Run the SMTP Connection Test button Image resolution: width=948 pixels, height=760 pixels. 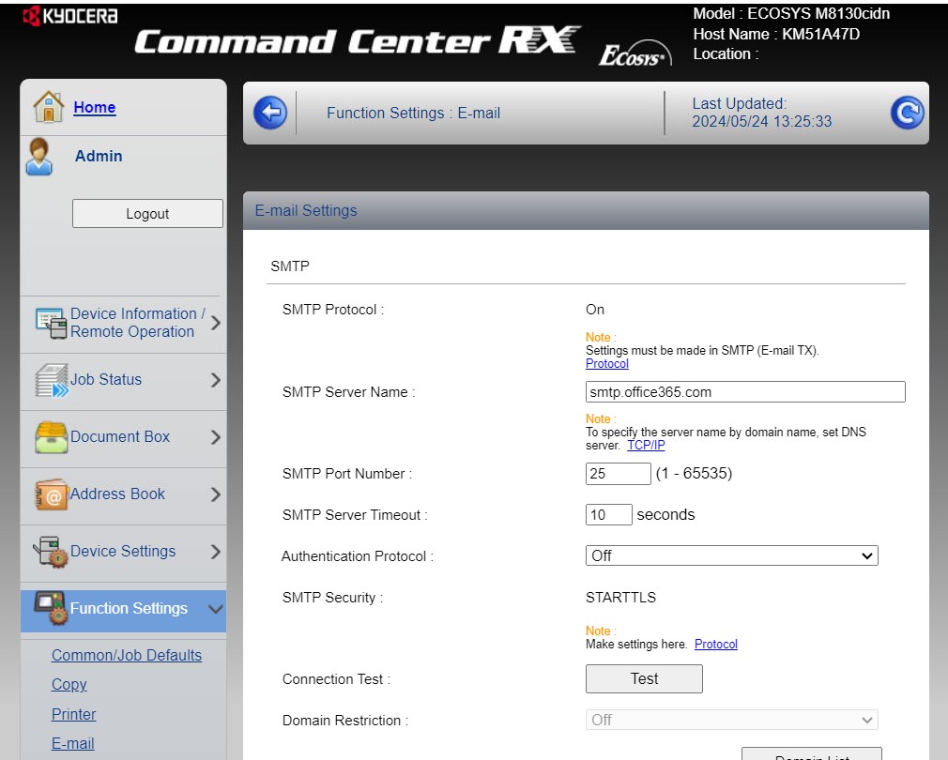[x=644, y=678]
